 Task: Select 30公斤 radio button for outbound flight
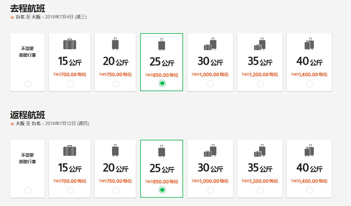pyautogui.click(x=211, y=84)
